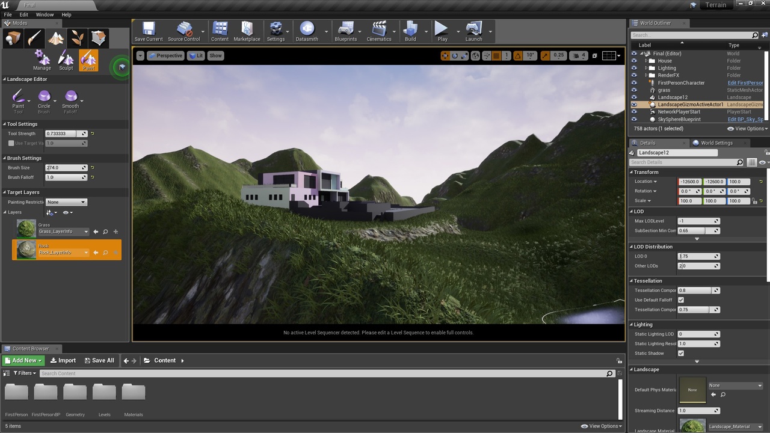This screenshot has width=770, height=433.
Task: Collapse the Tessellation section
Action: [632, 281]
